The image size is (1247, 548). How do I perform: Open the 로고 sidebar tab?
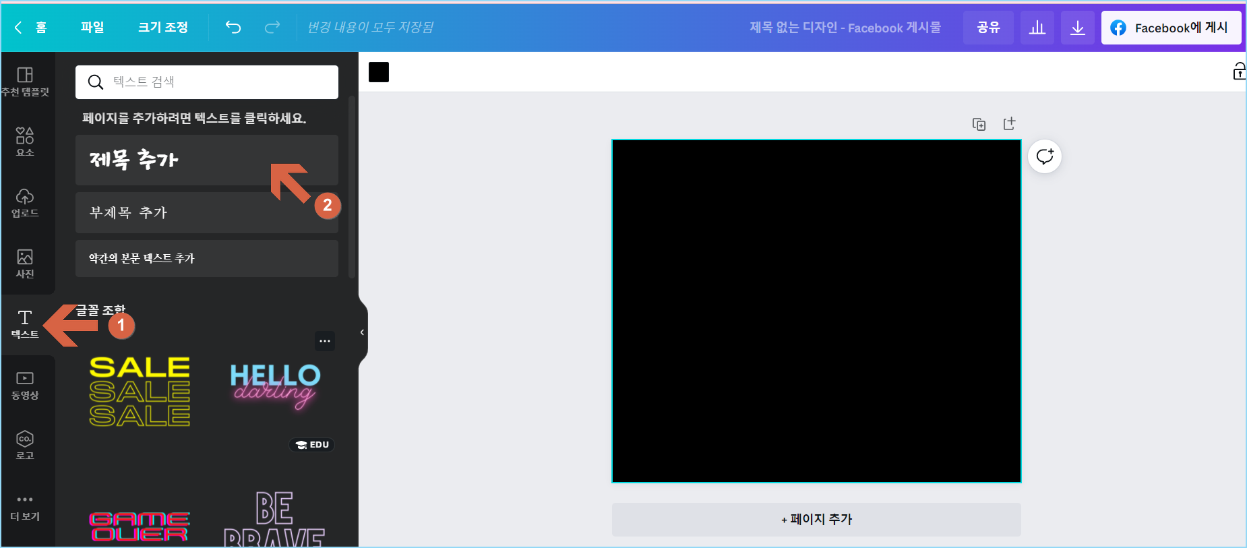[25, 446]
